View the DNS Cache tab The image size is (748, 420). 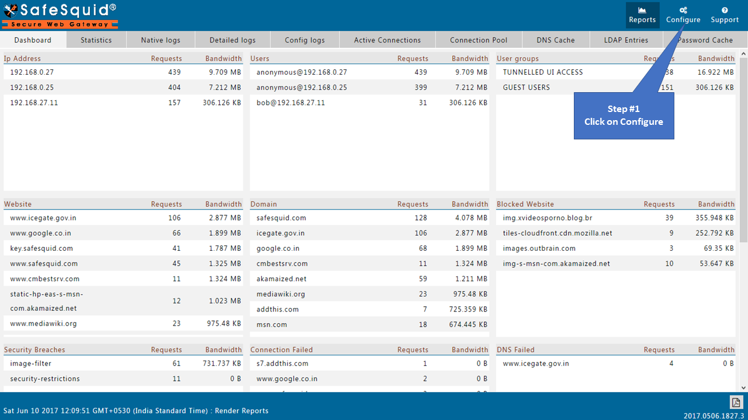pos(556,40)
